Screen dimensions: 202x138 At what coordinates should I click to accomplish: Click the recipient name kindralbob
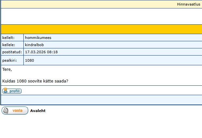point(34,45)
